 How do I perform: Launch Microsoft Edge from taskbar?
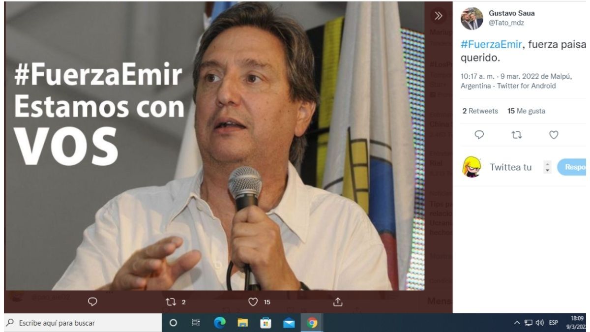[220, 323]
